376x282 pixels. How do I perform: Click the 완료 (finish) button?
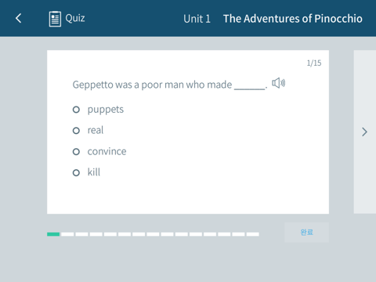[306, 232]
